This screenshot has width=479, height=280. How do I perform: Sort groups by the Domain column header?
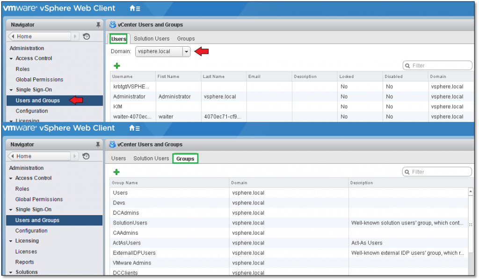pos(289,183)
